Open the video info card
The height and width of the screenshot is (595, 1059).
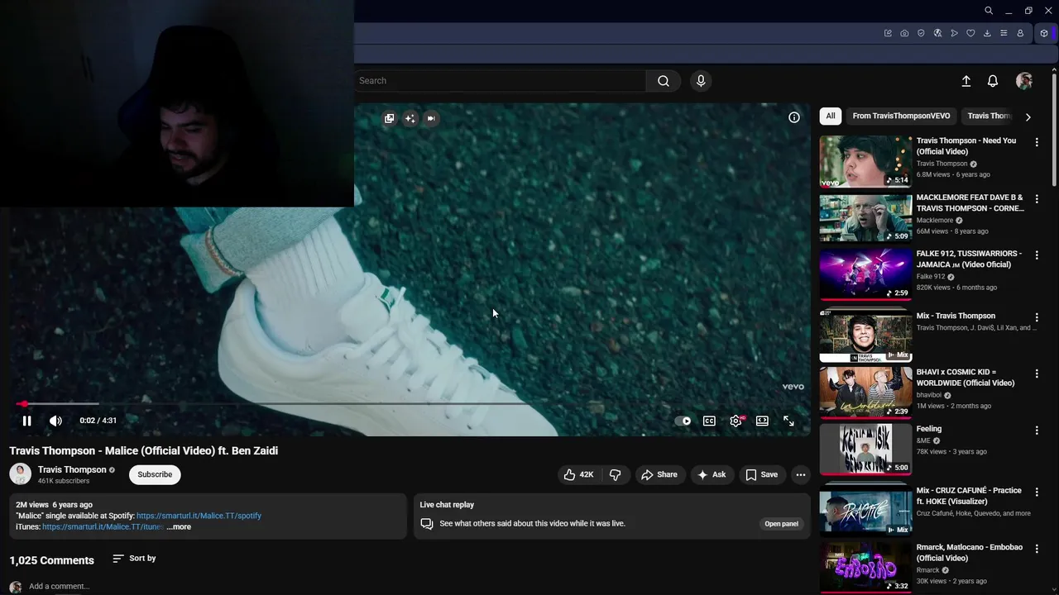tap(794, 117)
